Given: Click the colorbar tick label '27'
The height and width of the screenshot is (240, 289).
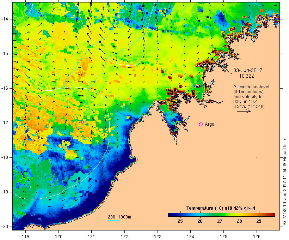Looking at the screenshot, I should (x=220, y=221).
